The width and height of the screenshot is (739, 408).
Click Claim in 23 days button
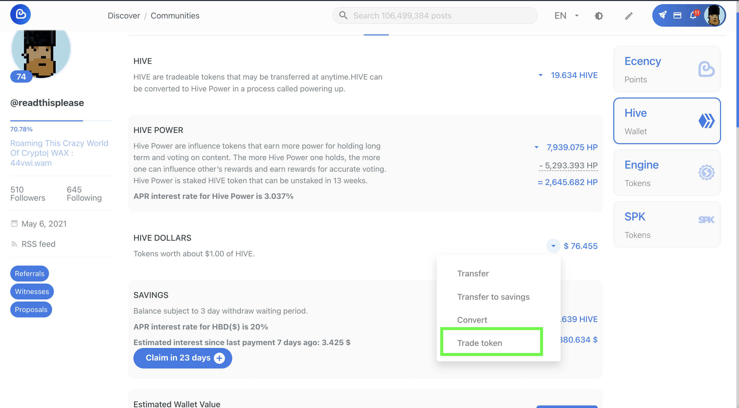(x=183, y=358)
